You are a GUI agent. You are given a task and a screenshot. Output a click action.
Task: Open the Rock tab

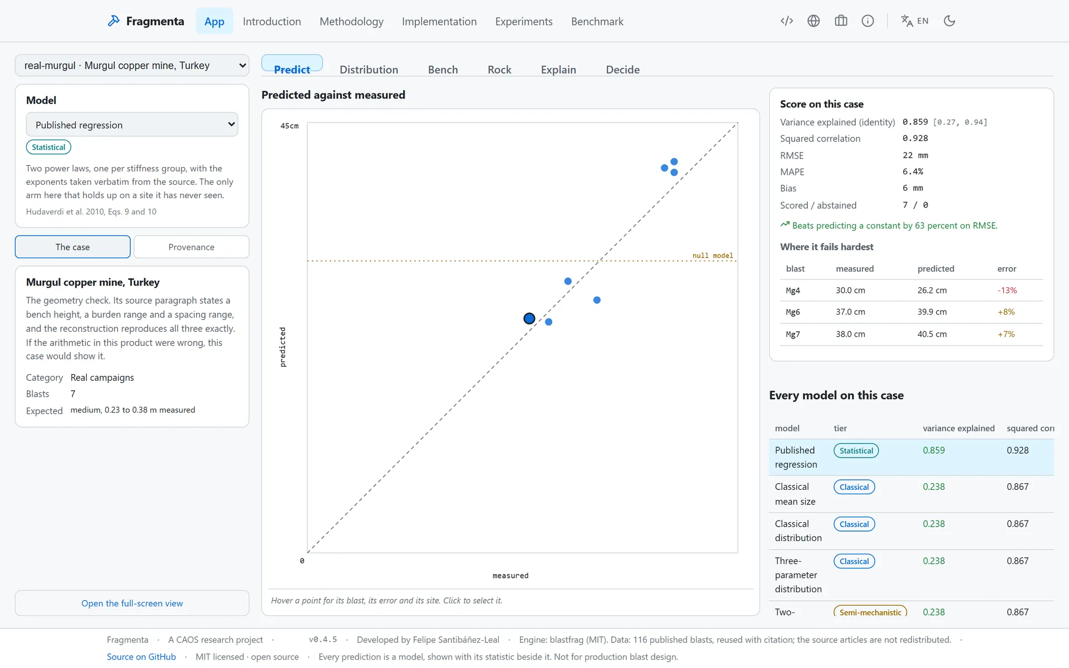point(499,70)
